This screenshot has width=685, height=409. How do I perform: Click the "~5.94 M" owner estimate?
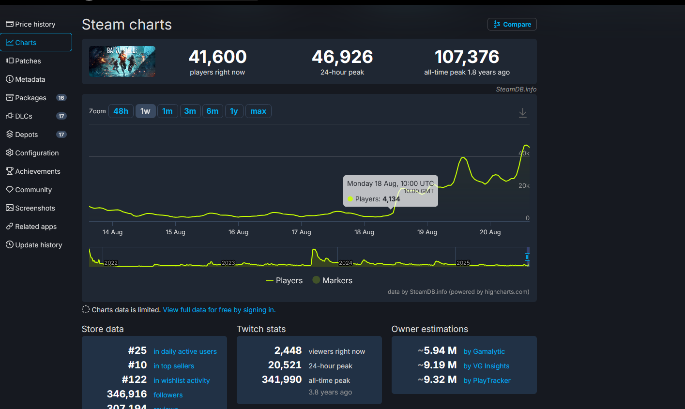pyautogui.click(x=437, y=350)
